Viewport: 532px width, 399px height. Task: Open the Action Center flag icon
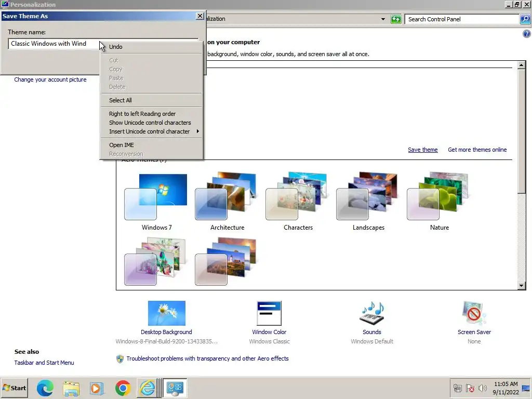coord(470,388)
